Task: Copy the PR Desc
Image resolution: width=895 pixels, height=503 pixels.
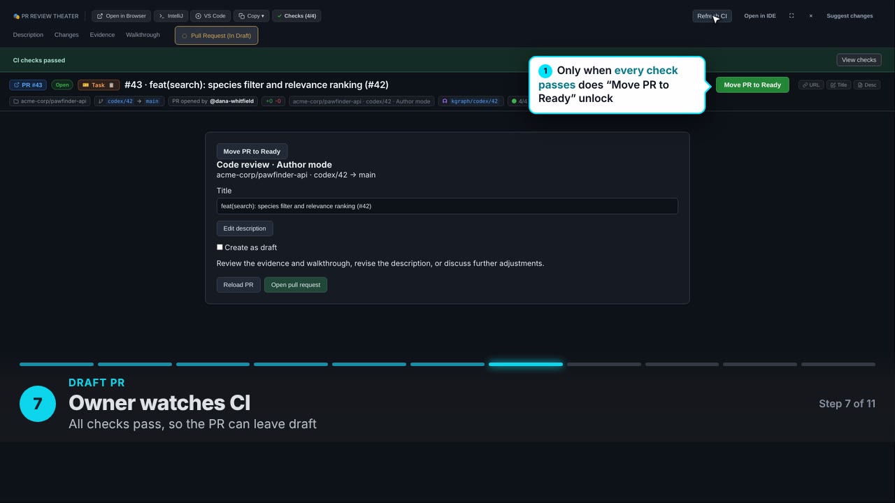Action: [867, 85]
